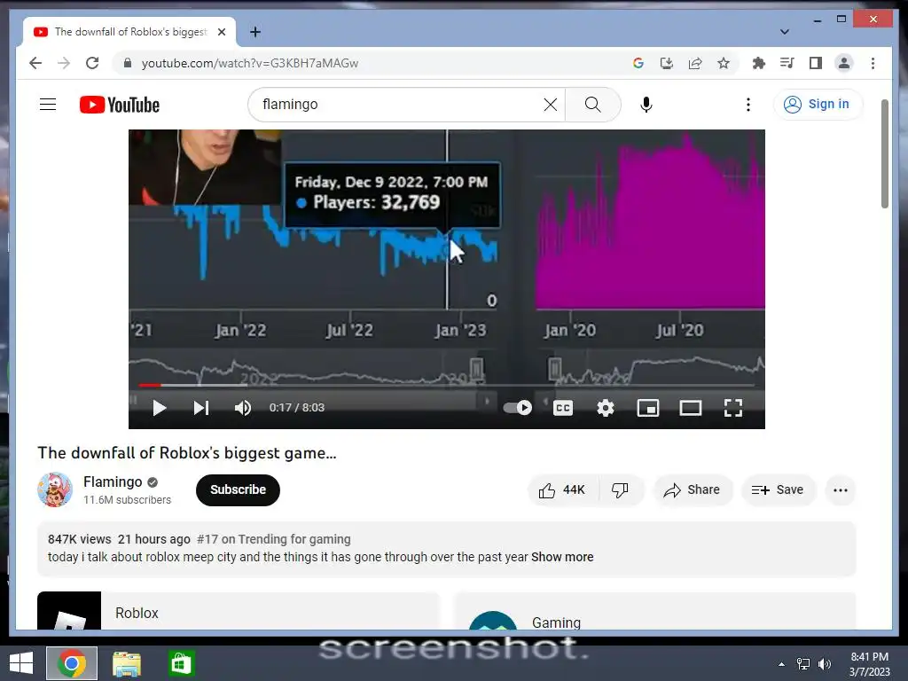This screenshot has height=681, width=908.
Task: Open the YouTube hamburger guide menu
Action: (48, 105)
